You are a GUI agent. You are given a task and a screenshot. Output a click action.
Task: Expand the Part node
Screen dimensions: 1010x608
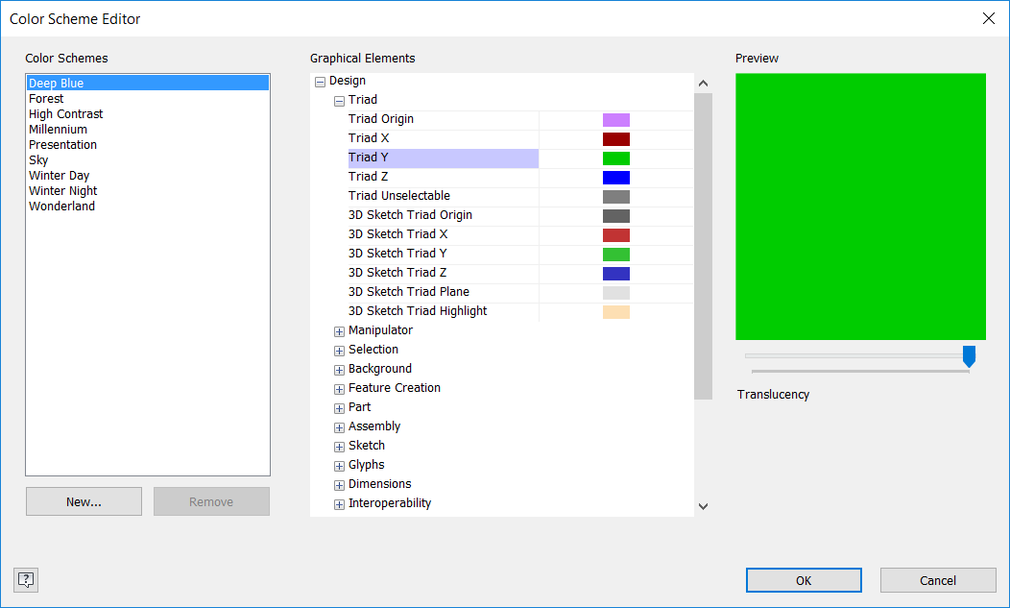pos(339,408)
